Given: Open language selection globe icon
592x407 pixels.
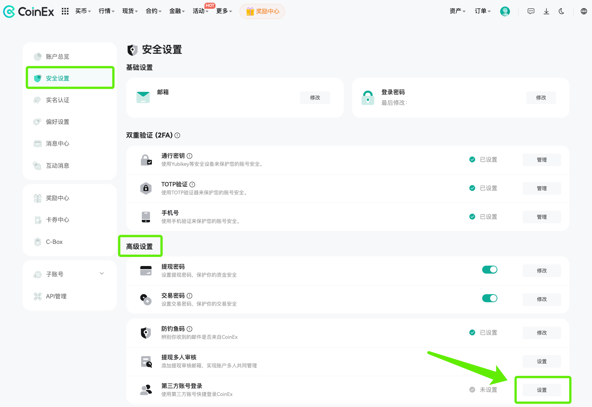Looking at the screenshot, I should pyautogui.click(x=584, y=11).
